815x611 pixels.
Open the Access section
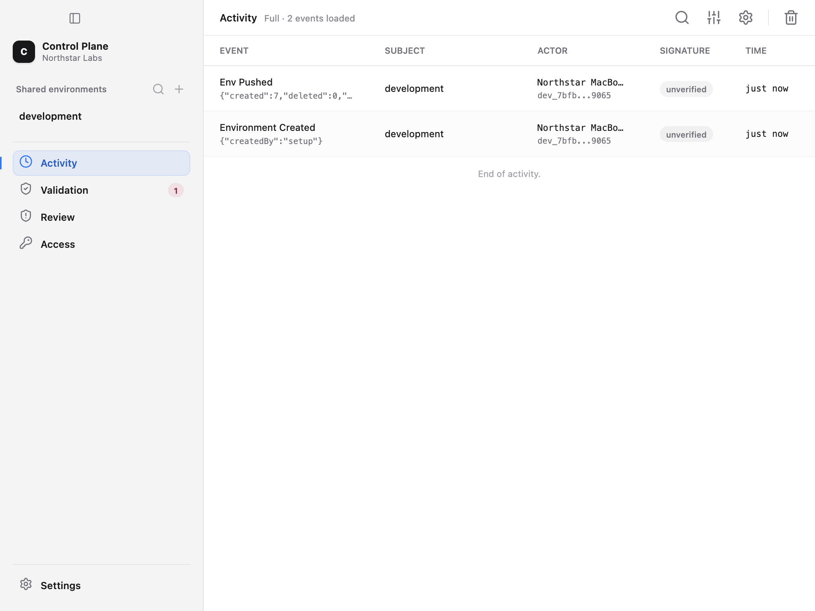tap(101, 244)
